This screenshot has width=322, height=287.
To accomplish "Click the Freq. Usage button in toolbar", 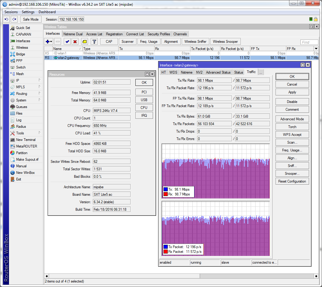I will click(x=149, y=42).
